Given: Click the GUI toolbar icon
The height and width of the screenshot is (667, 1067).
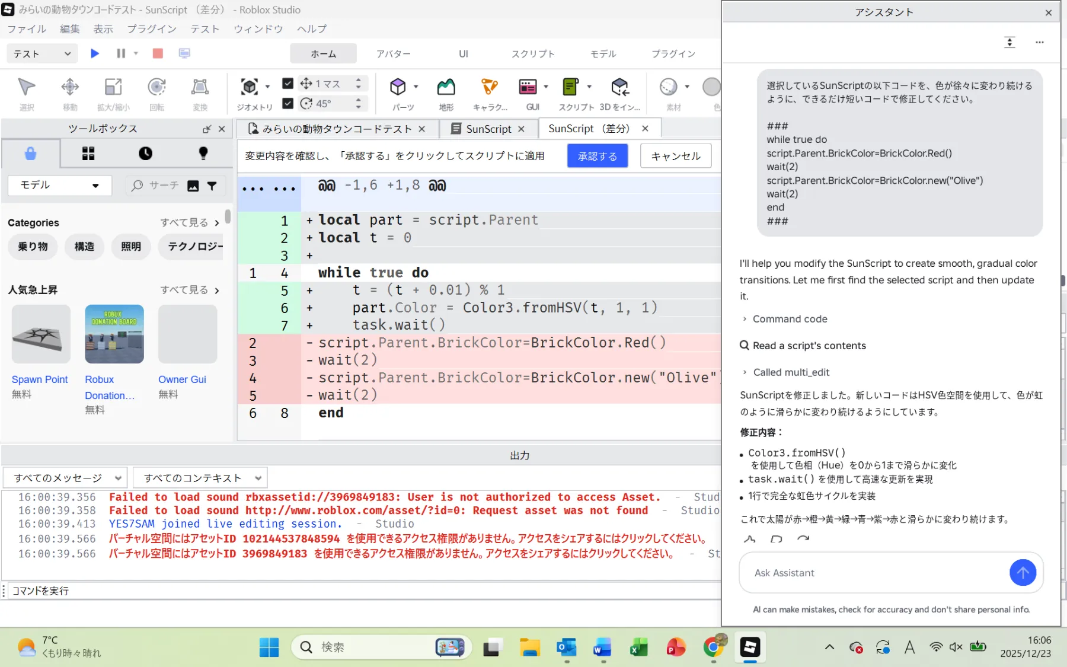Looking at the screenshot, I should point(528,87).
